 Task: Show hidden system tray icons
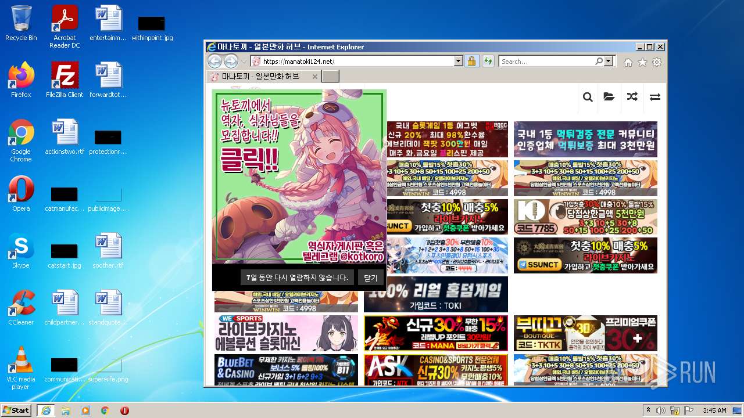coord(648,410)
